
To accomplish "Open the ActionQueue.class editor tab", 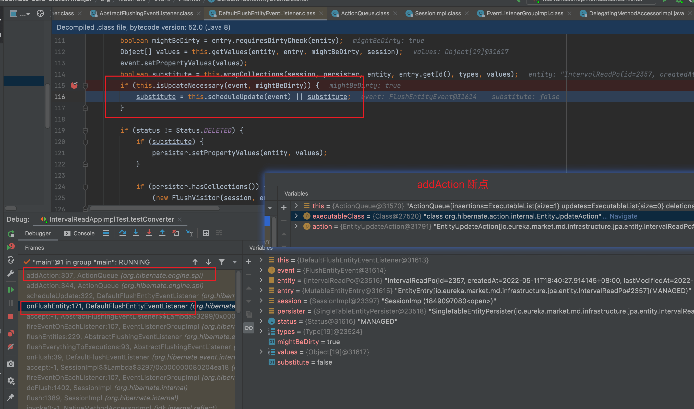I will coord(365,13).
